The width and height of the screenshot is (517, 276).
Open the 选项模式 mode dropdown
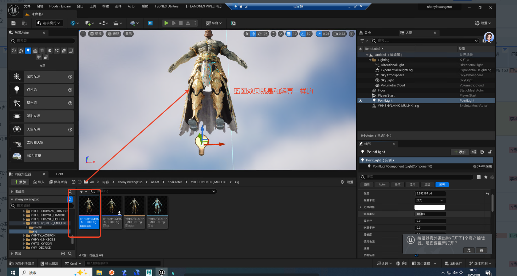coord(49,23)
